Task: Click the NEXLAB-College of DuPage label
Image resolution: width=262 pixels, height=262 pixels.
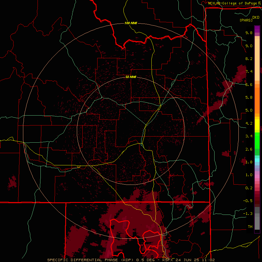Action: pyautogui.click(x=232, y=3)
